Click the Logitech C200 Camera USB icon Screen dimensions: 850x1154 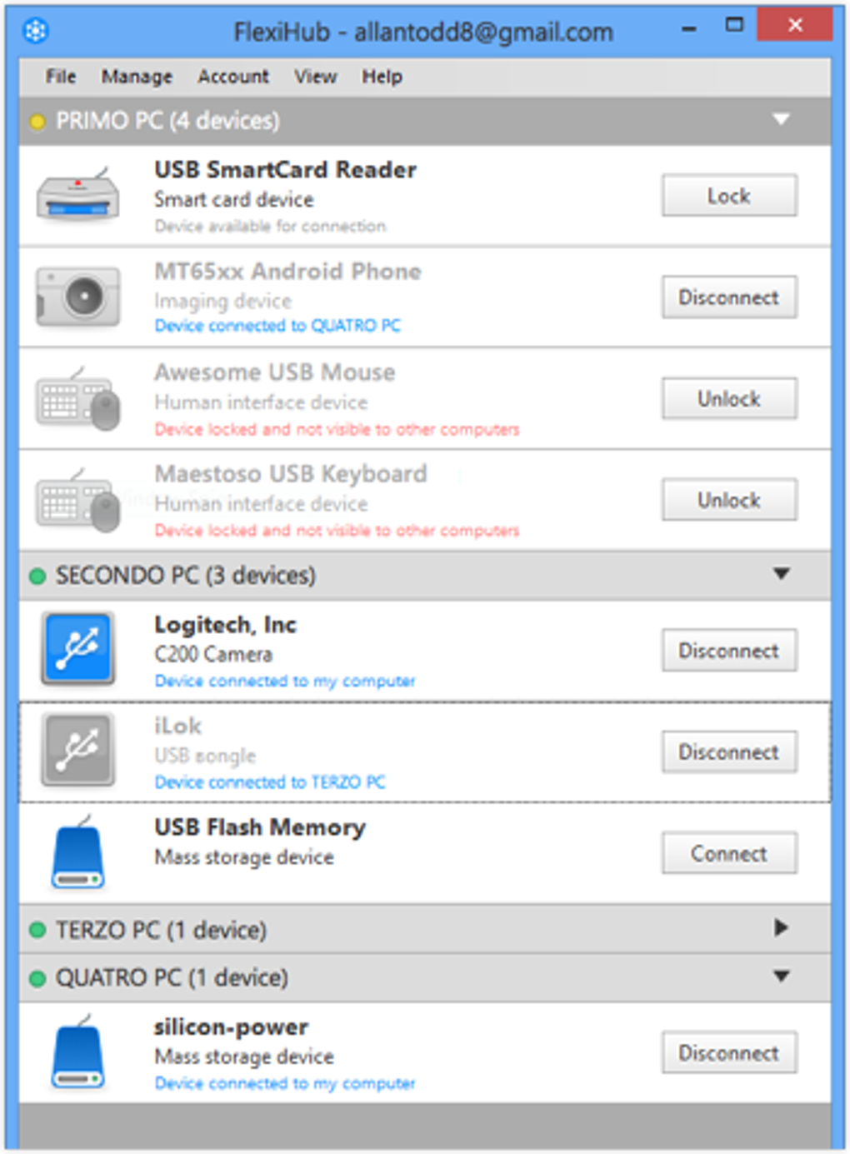77,649
